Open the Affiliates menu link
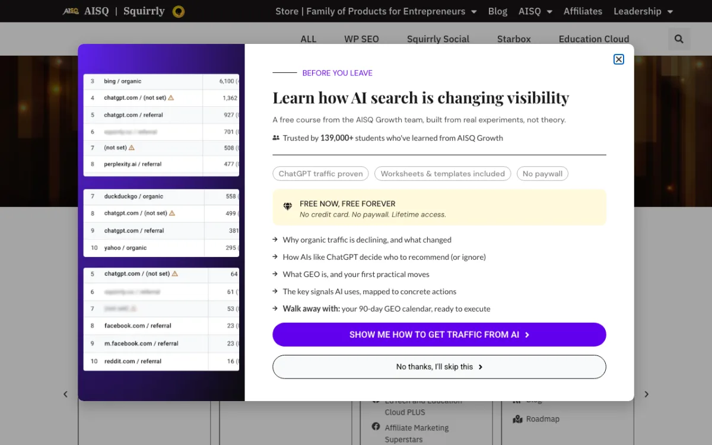Screen dimensions: 712x445 pos(583,11)
